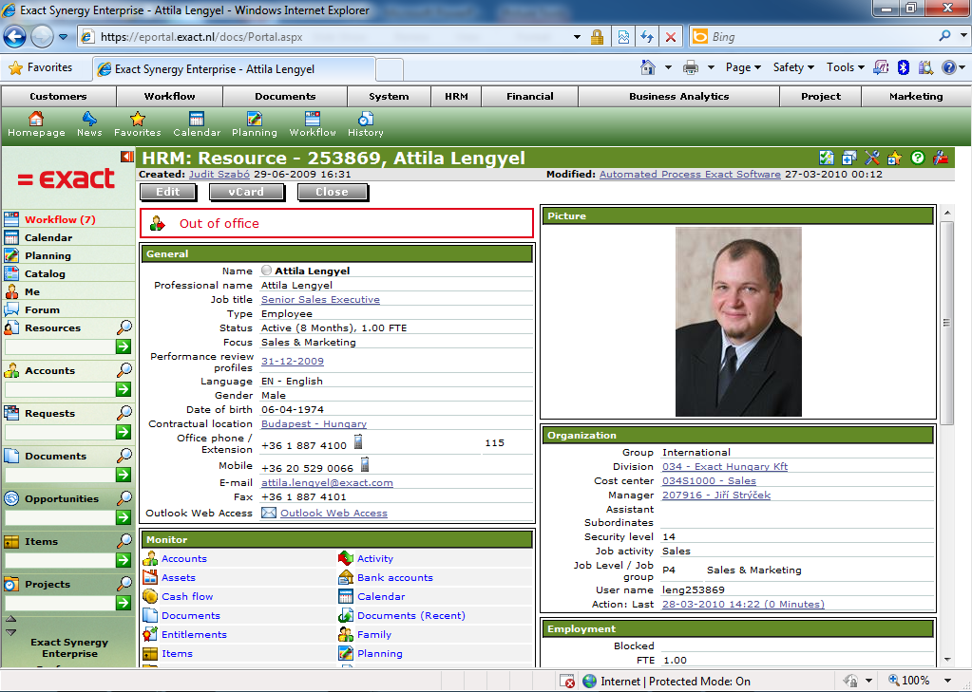Open the Documents menu
The width and height of the screenshot is (972, 692).
click(285, 97)
